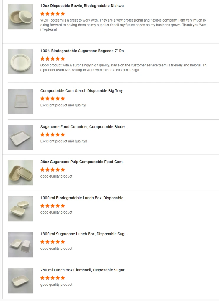Click the stars for Compostable Corn Starch Tray
Viewport: 219px width, 301px height.
[53, 98]
